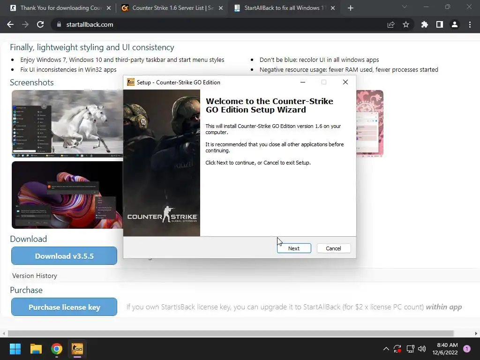
Task: Click the 'Purchase' heading text
Action: (x=26, y=290)
